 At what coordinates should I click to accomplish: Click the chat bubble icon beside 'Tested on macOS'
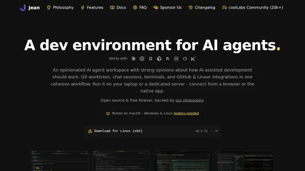(x=108, y=114)
